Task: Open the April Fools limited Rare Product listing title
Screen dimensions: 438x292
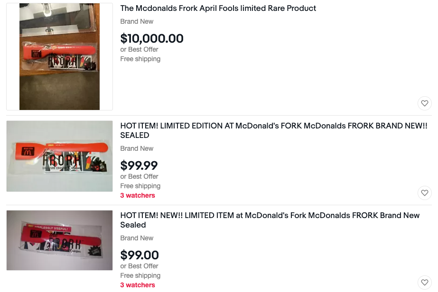Action: 218,9
